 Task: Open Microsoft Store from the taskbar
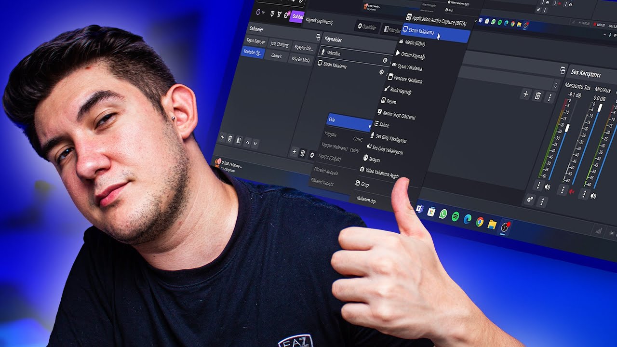[431, 211]
